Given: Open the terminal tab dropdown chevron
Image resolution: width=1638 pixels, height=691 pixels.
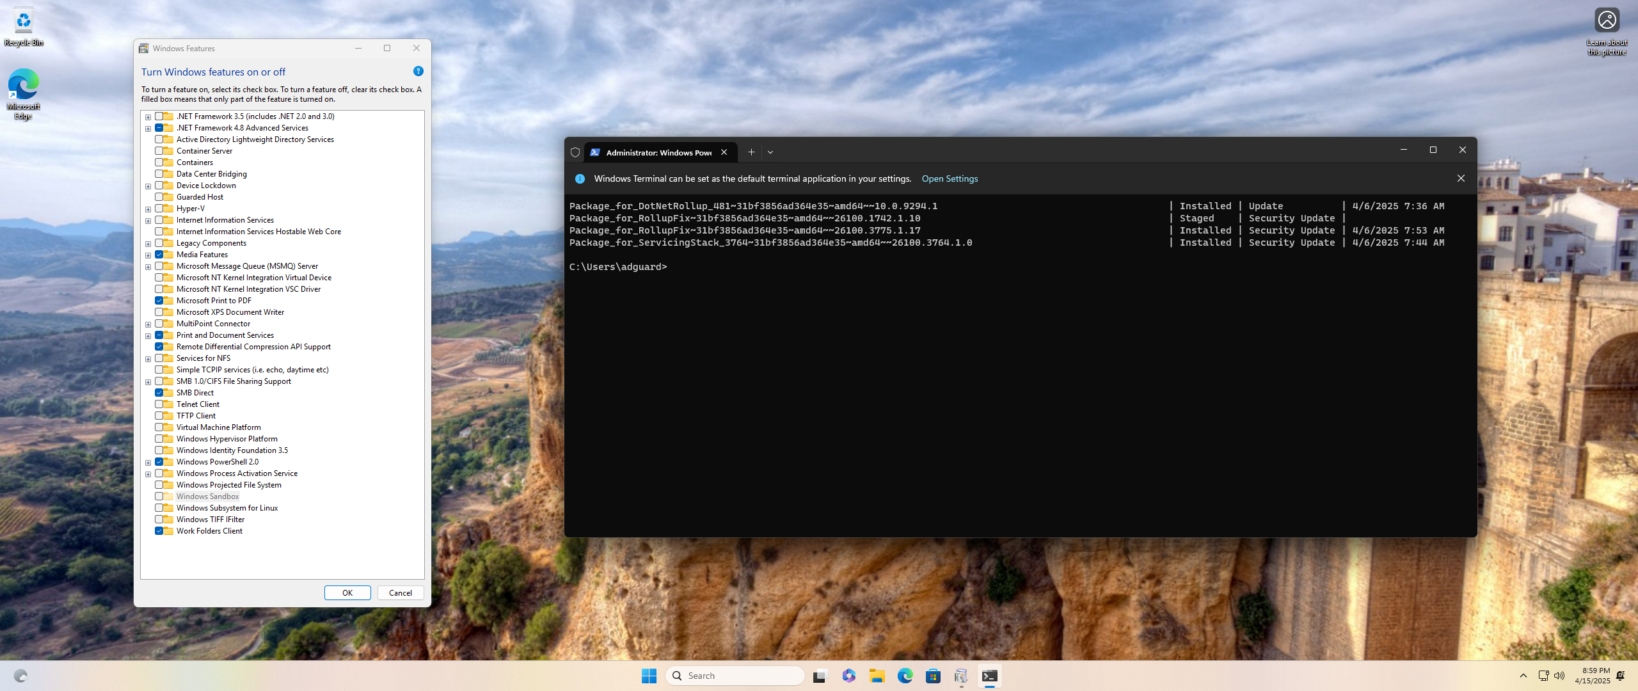Looking at the screenshot, I should click(770, 152).
